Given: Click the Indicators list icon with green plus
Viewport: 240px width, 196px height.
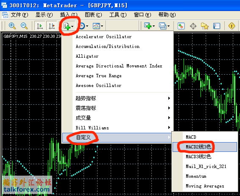Looking at the screenshot, I should pos(67,26).
